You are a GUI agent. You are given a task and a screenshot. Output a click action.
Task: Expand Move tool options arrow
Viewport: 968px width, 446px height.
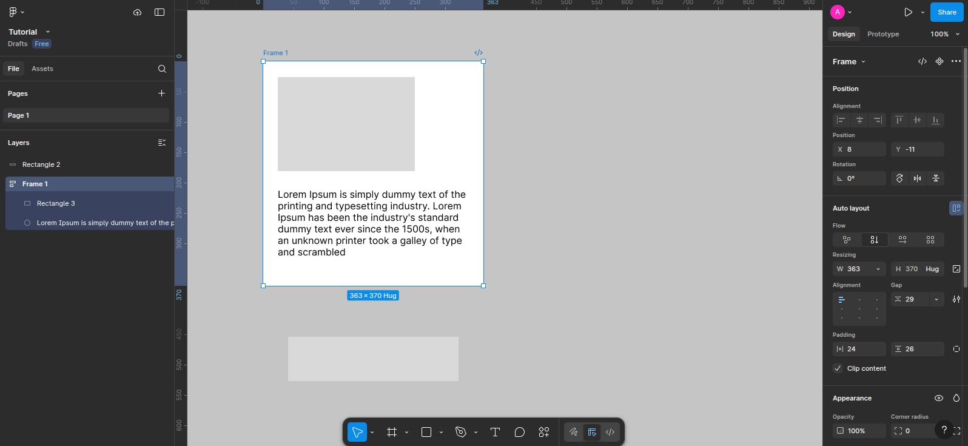pos(372,432)
